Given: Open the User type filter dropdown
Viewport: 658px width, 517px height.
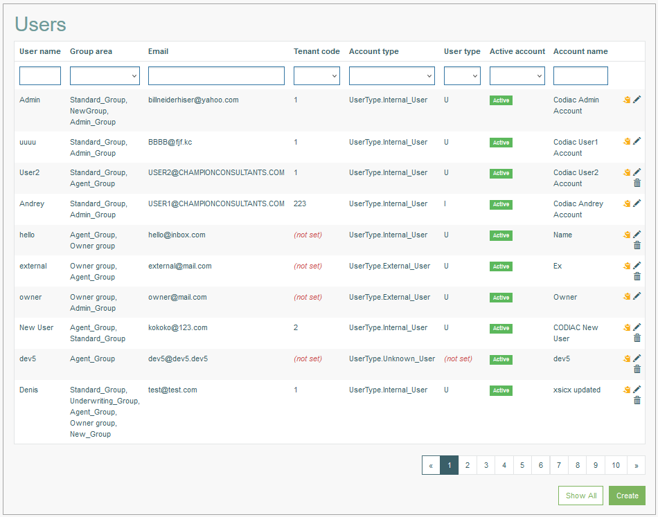Looking at the screenshot, I should point(462,76).
